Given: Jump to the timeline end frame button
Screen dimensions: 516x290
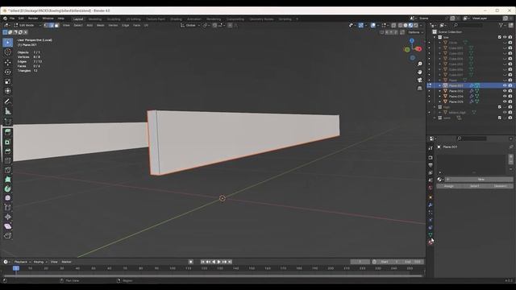Looking at the screenshot, I should click(230, 262).
